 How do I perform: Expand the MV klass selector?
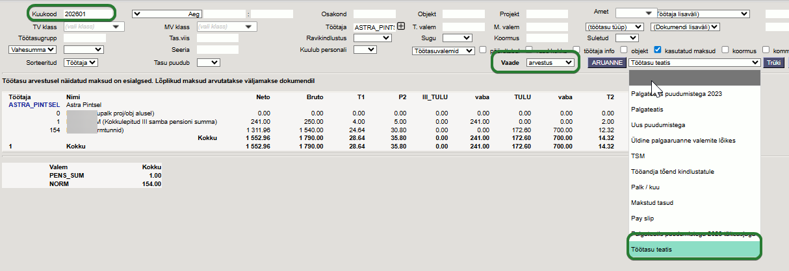pyautogui.click(x=226, y=27)
